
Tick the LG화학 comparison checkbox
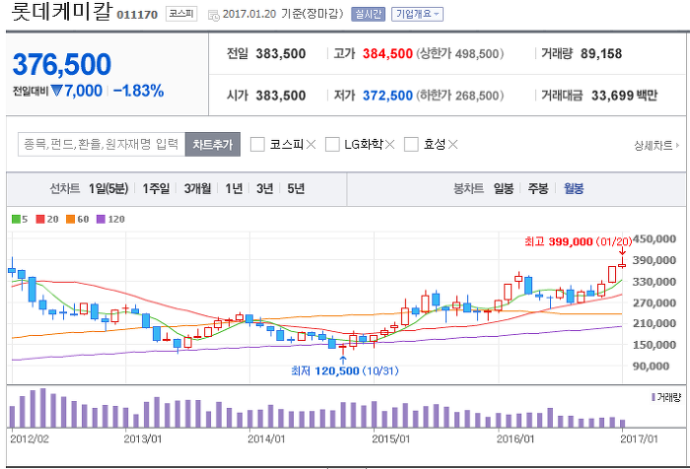tap(332, 144)
